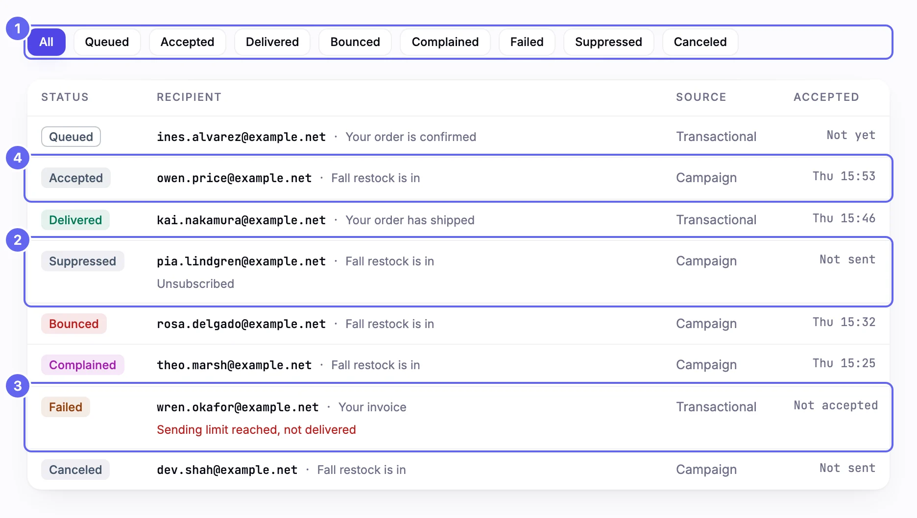Click the 'Unsubscribed' reason text

click(195, 283)
